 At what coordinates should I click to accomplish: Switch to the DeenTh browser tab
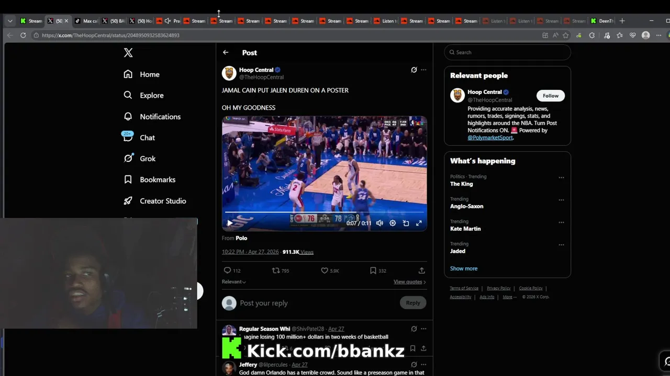[x=602, y=21]
